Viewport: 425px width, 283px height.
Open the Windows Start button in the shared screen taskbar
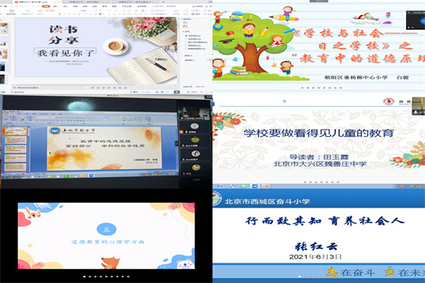coord(5,177)
